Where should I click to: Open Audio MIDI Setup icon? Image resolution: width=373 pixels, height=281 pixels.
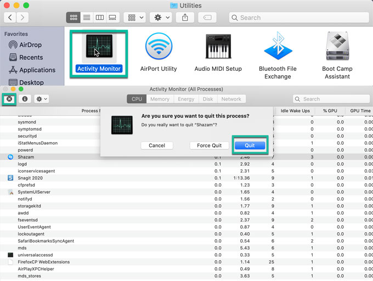[x=218, y=47]
